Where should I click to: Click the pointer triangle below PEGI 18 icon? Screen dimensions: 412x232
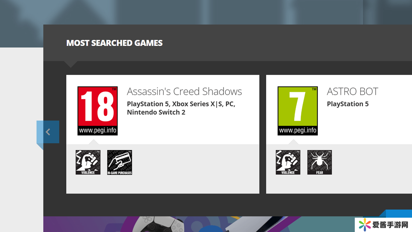(94, 142)
